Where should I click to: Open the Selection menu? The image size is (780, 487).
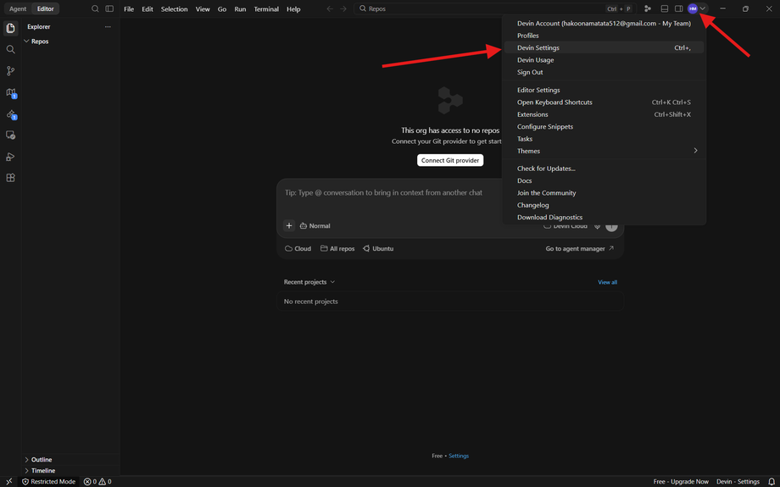[x=174, y=9]
